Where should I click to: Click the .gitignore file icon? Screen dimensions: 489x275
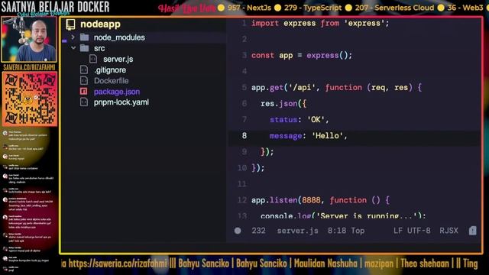pyautogui.click(x=84, y=70)
